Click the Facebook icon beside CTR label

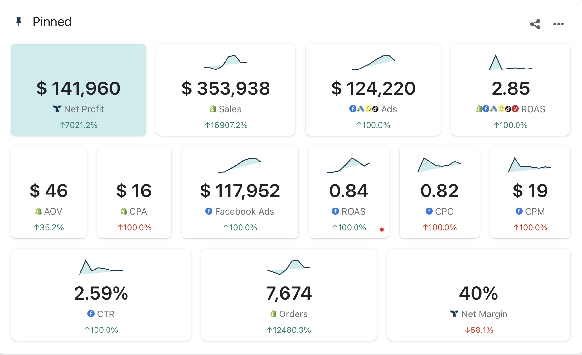point(91,314)
